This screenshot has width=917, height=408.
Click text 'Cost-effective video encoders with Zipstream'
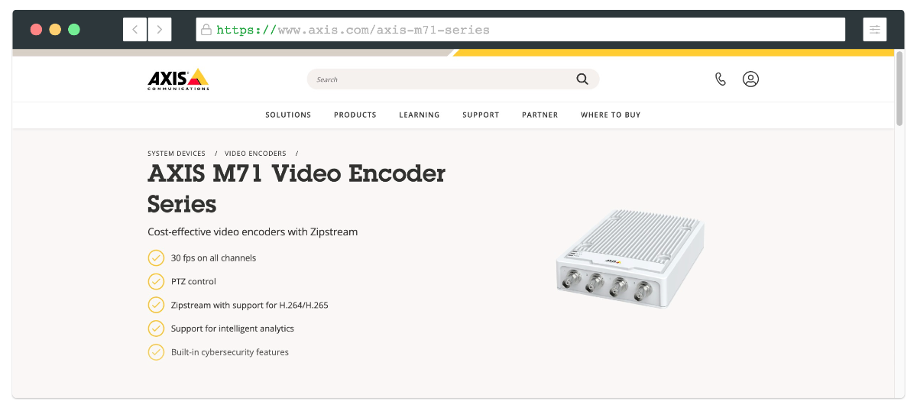click(253, 232)
